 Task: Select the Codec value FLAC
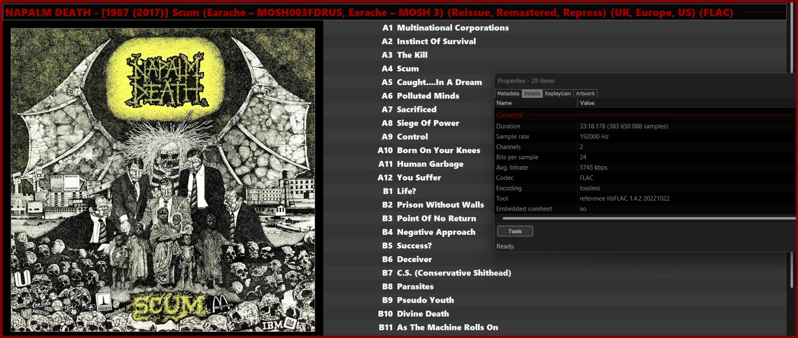(x=586, y=178)
